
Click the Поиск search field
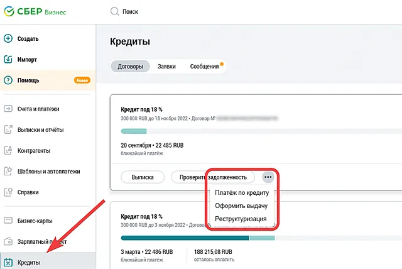click(130, 11)
